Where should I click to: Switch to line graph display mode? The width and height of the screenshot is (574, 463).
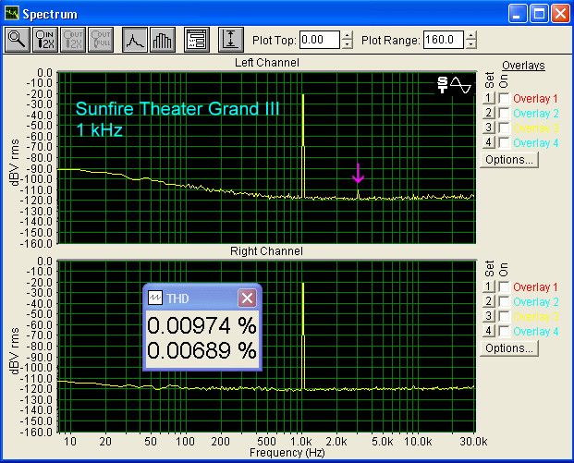(x=135, y=40)
